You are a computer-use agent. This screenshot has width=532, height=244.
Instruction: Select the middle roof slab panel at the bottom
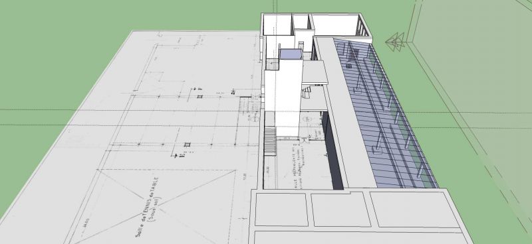click(x=340, y=209)
